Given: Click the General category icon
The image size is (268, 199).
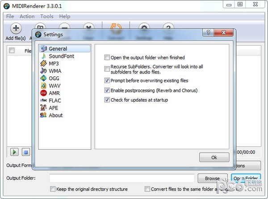Looking at the screenshot, I should pyautogui.click(x=43, y=49).
